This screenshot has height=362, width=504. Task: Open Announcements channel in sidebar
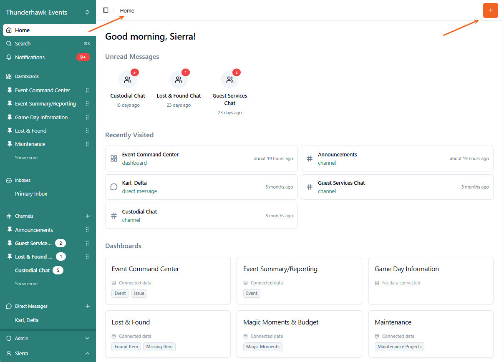[34, 230]
